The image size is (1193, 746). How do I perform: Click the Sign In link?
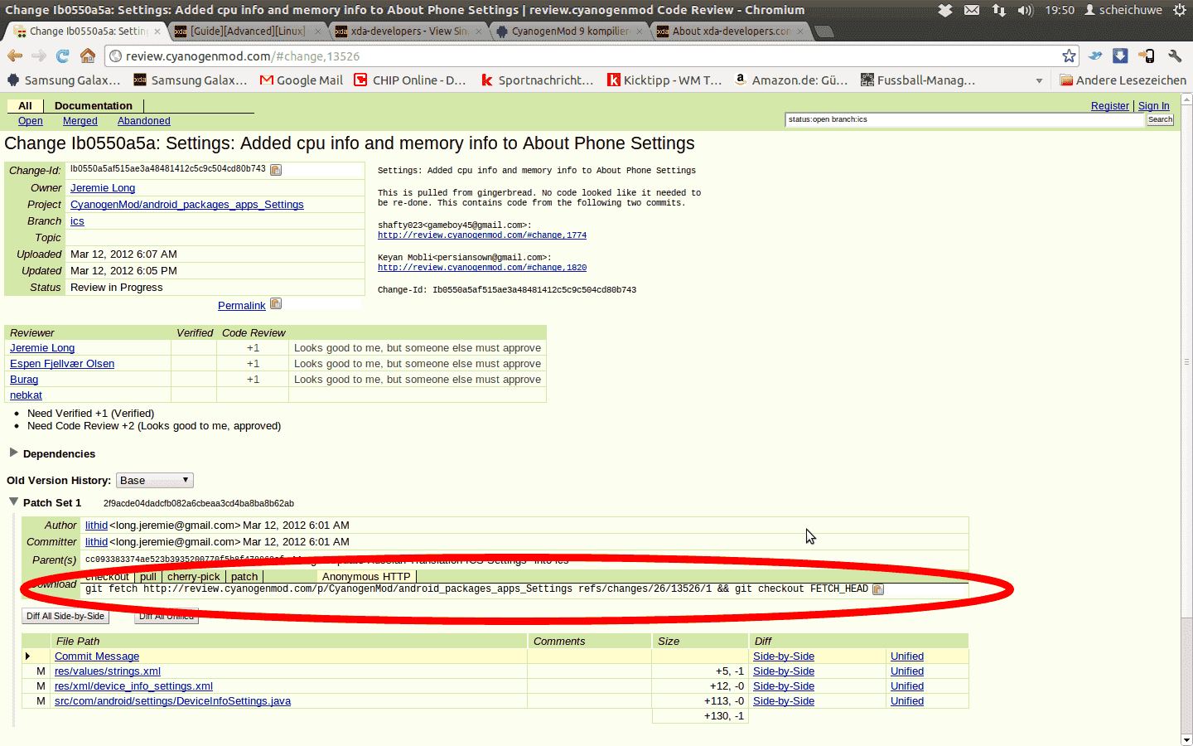click(x=1154, y=106)
